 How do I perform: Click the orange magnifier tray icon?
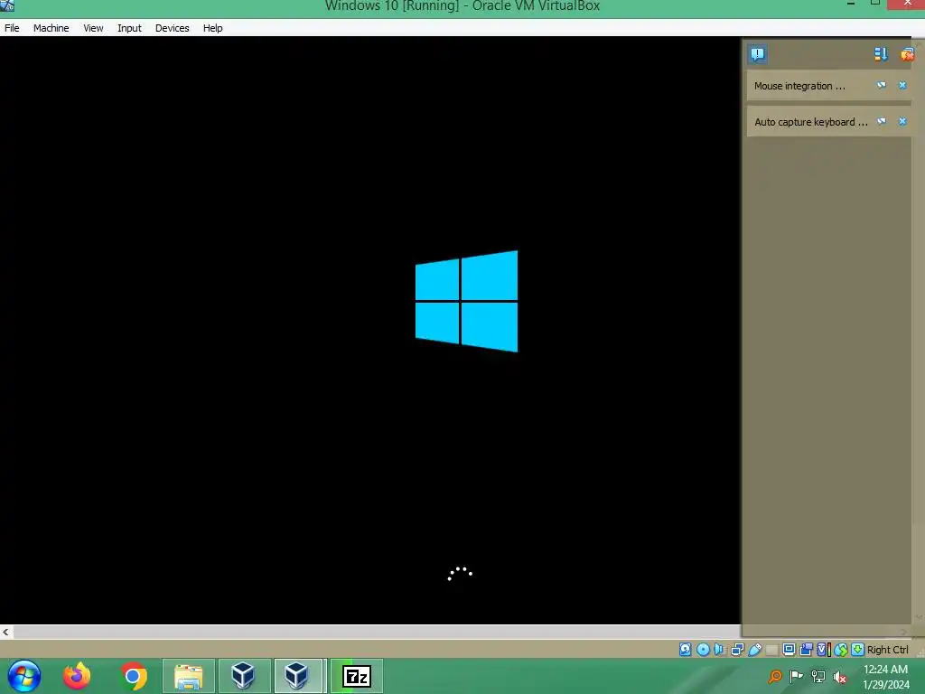pyautogui.click(x=775, y=676)
